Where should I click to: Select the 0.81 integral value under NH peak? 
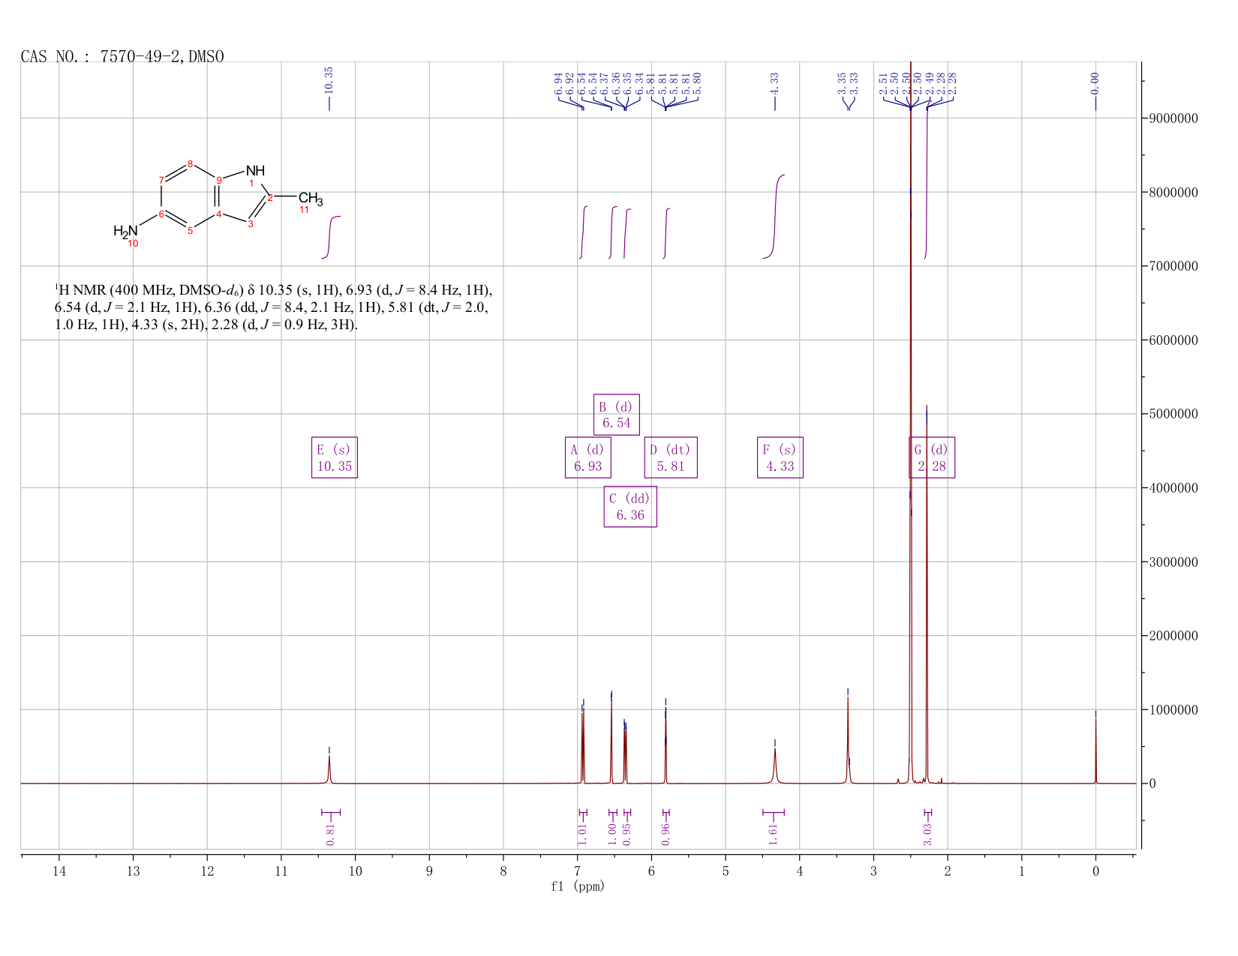pos(331,833)
